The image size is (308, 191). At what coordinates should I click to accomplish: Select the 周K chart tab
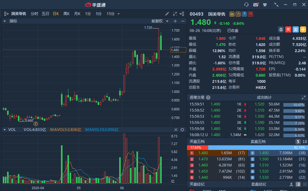[x=67, y=14]
